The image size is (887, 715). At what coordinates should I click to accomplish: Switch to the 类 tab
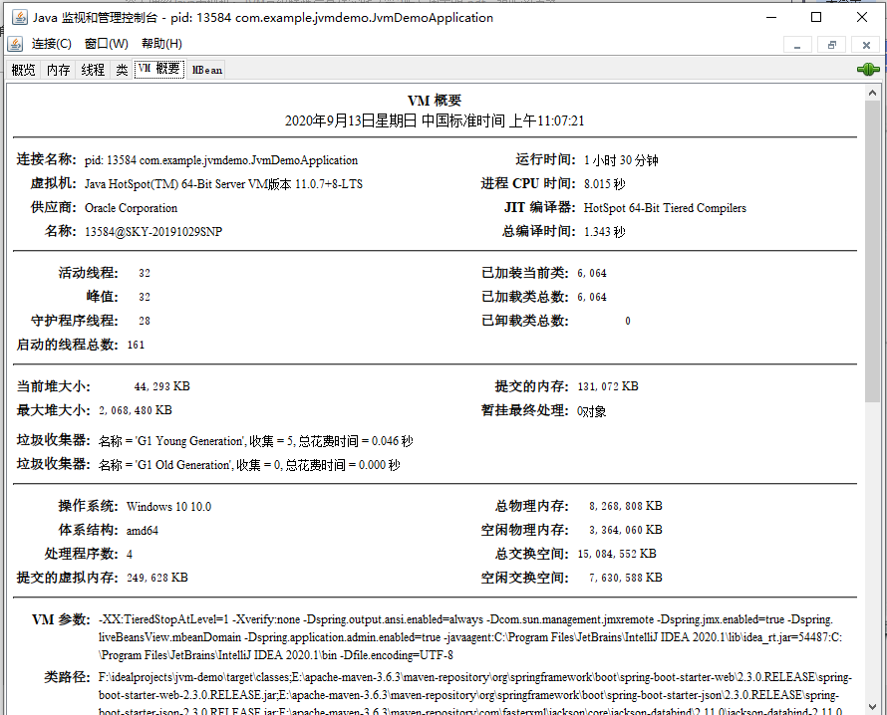pyautogui.click(x=122, y=70)
